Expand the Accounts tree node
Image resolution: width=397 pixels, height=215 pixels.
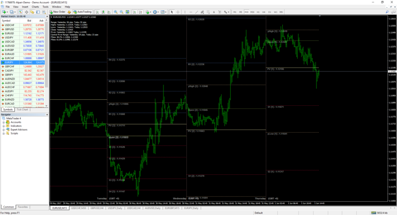click(x=3, y=122)
